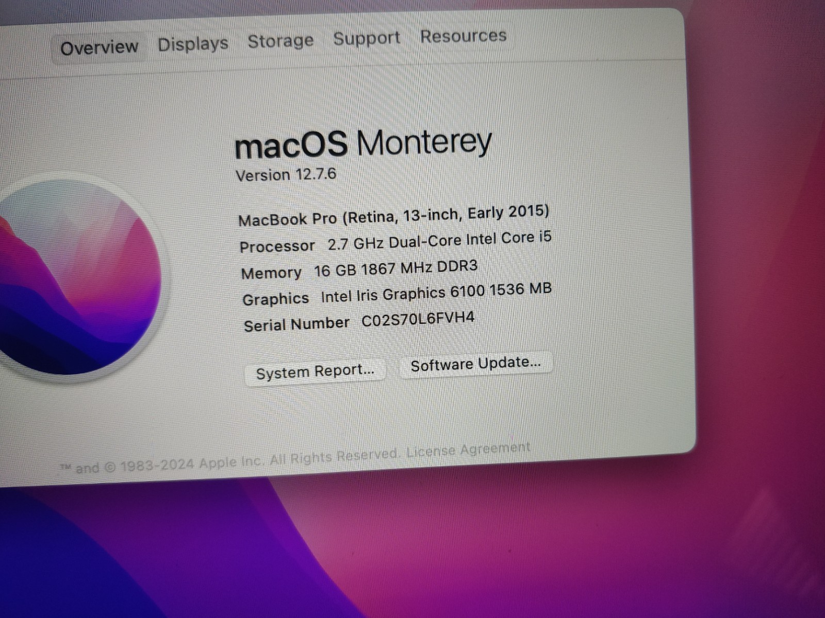Viewport: 825px width, 618px height.
Task: Click graphics value Intel Iris Graphics 6100 1536 MB
Action: click(x=436, y=293)
